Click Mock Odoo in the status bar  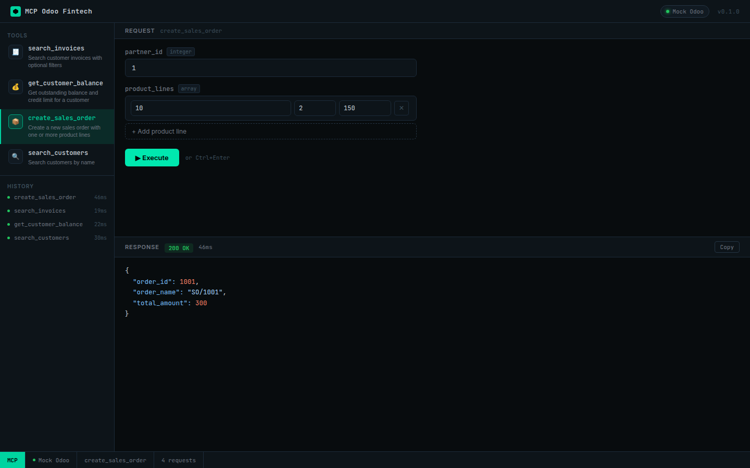[x=51, y=460]
